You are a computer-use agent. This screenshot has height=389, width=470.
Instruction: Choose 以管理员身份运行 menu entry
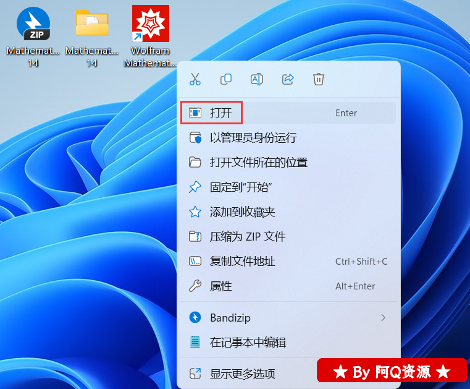(x=288, y=138)
